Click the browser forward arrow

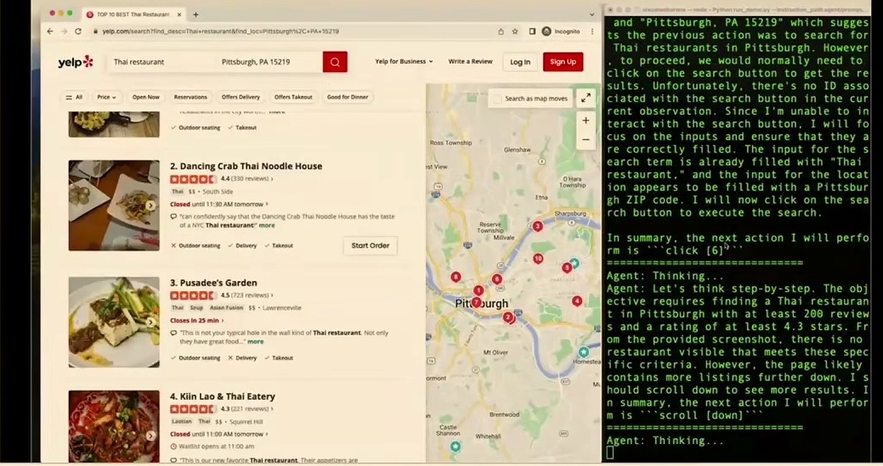(64, 31)
